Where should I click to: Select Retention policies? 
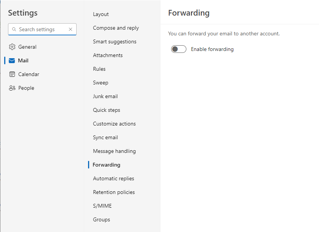(114, 192)
